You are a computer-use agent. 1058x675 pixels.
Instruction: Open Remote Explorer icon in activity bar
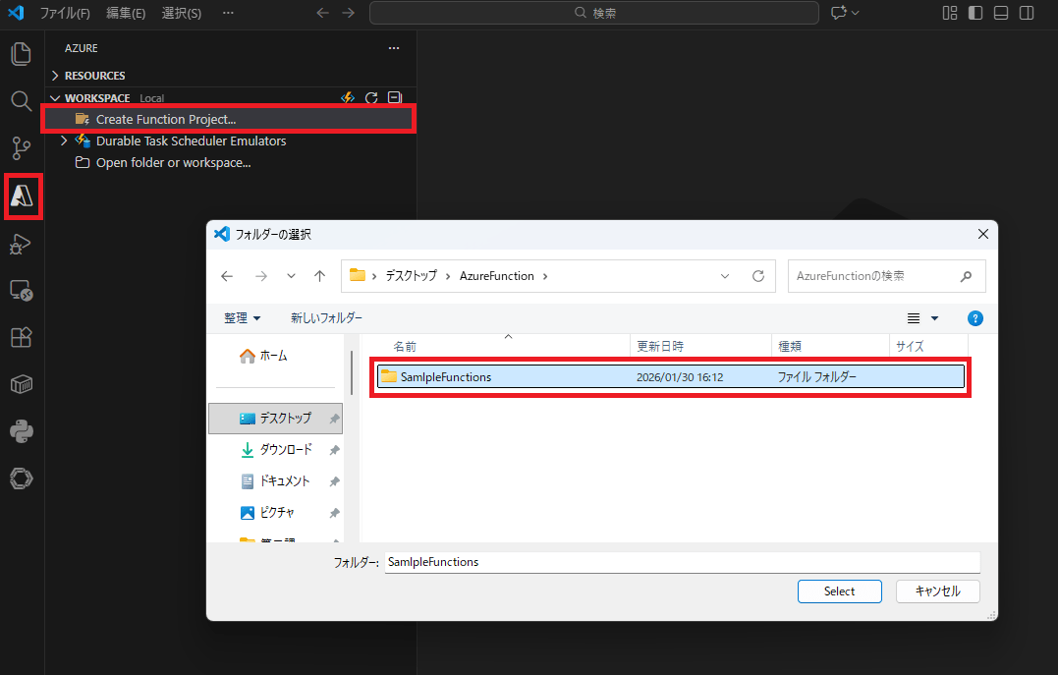click(21, 291)
